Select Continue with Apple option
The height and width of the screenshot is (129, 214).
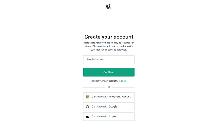click(109, 117)
